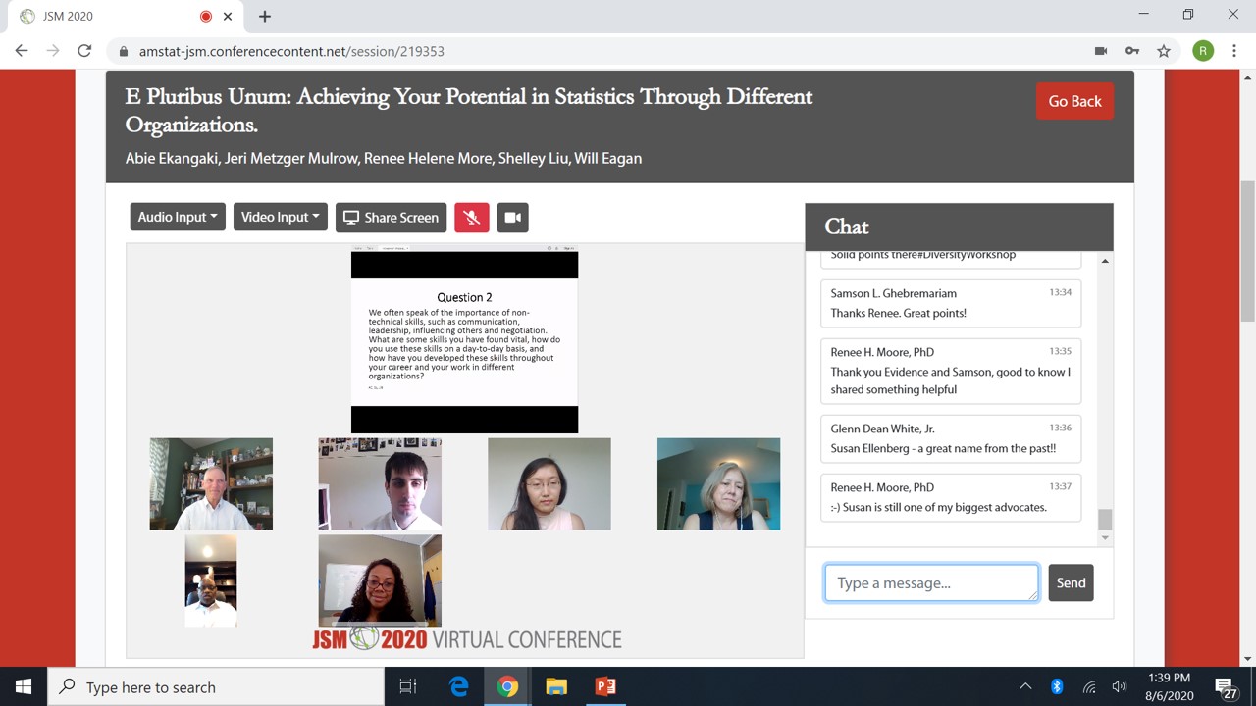Click the Share Screen button
The image size is (1256, 706).
point(391,218)
